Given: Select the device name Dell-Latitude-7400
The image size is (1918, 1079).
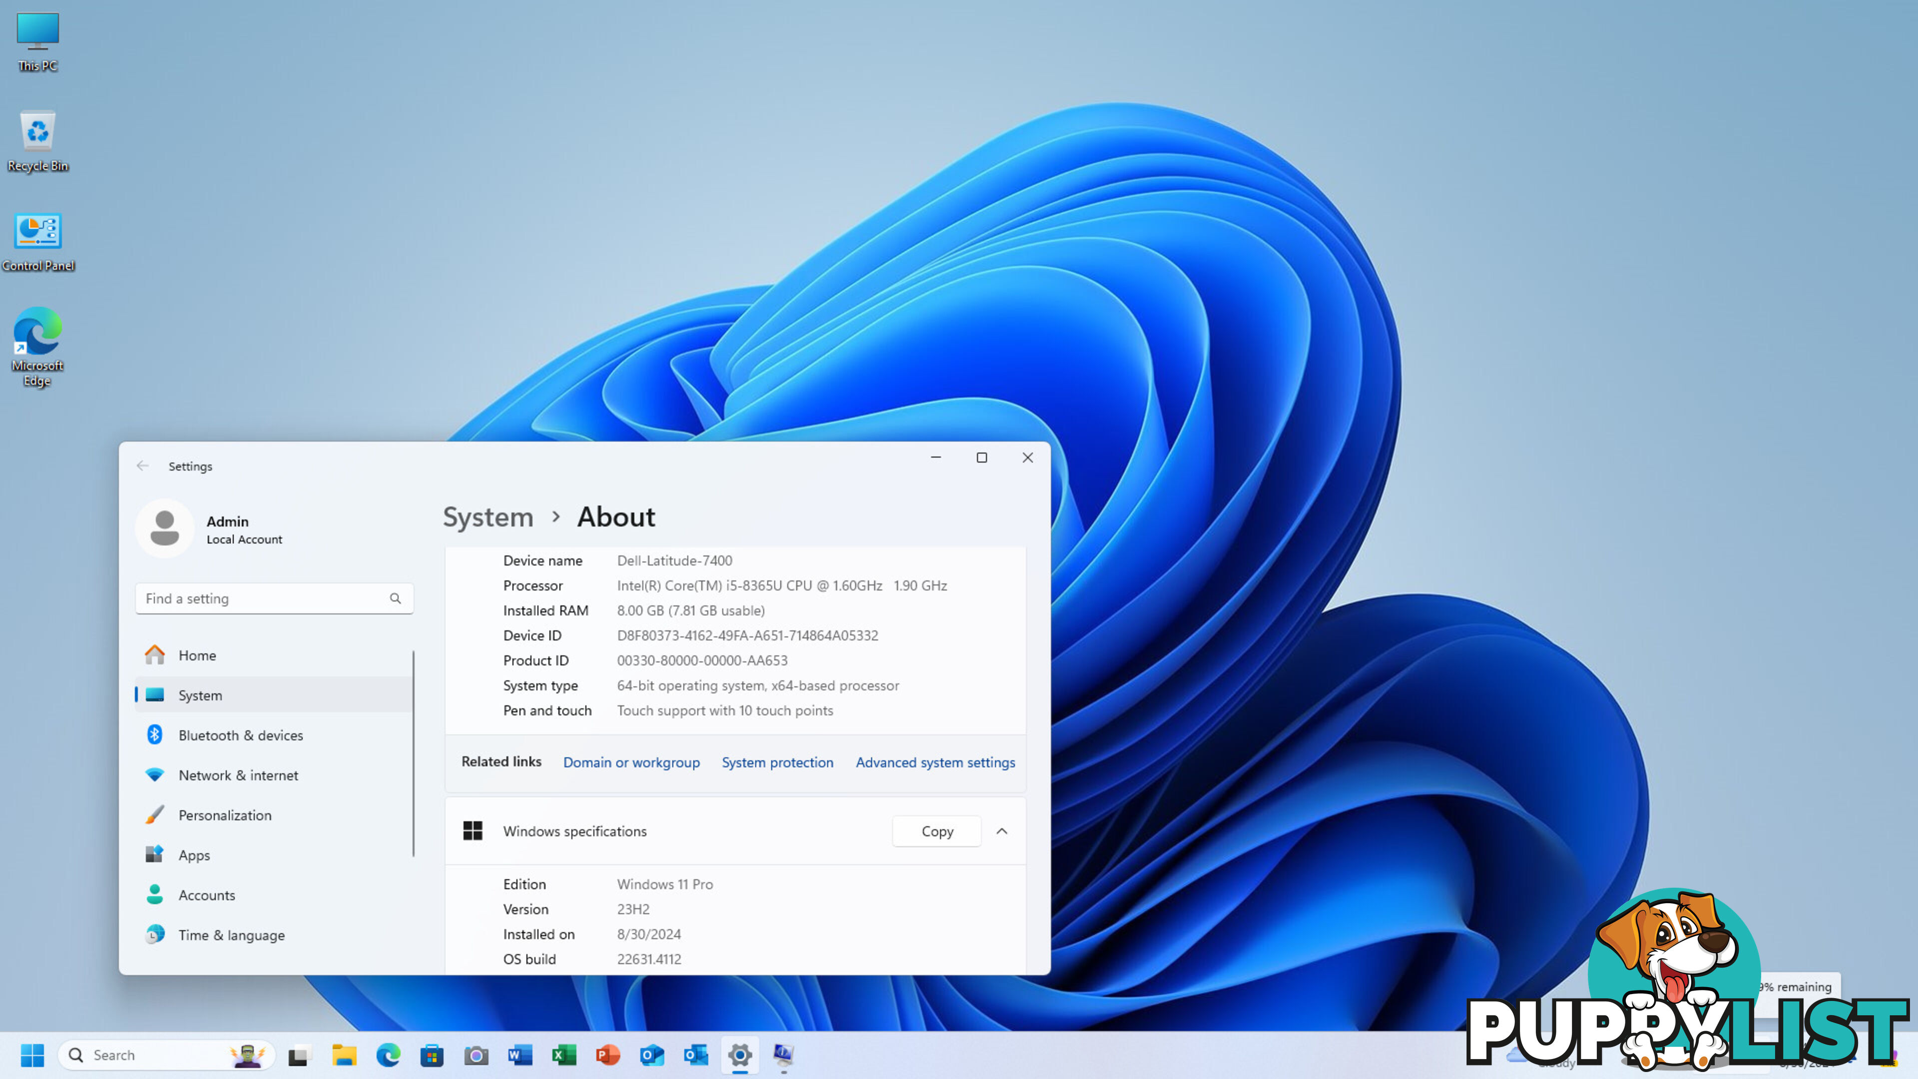Looking at the screenshot, I should pyautogui.click(x=675, y=560).
